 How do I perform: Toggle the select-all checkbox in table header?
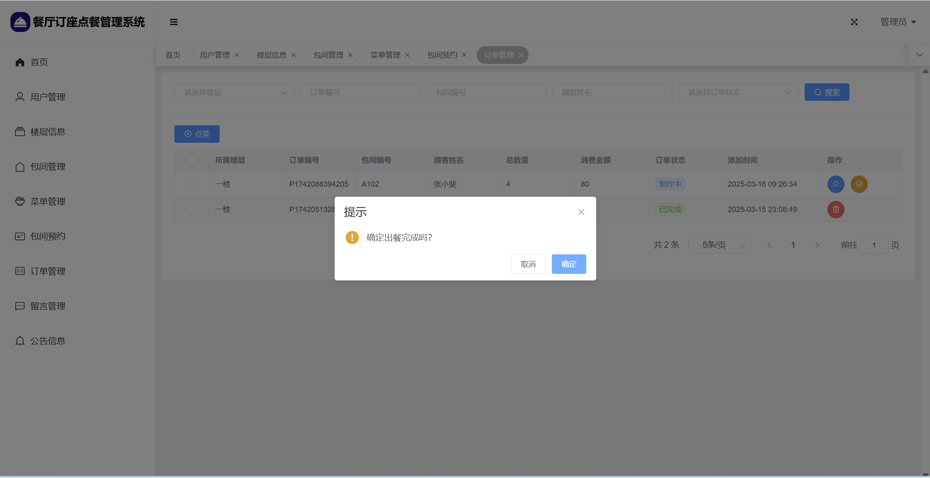(191, 160)
